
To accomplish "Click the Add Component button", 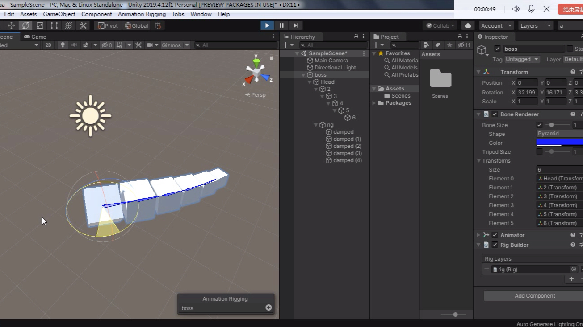I will (534, 295).
